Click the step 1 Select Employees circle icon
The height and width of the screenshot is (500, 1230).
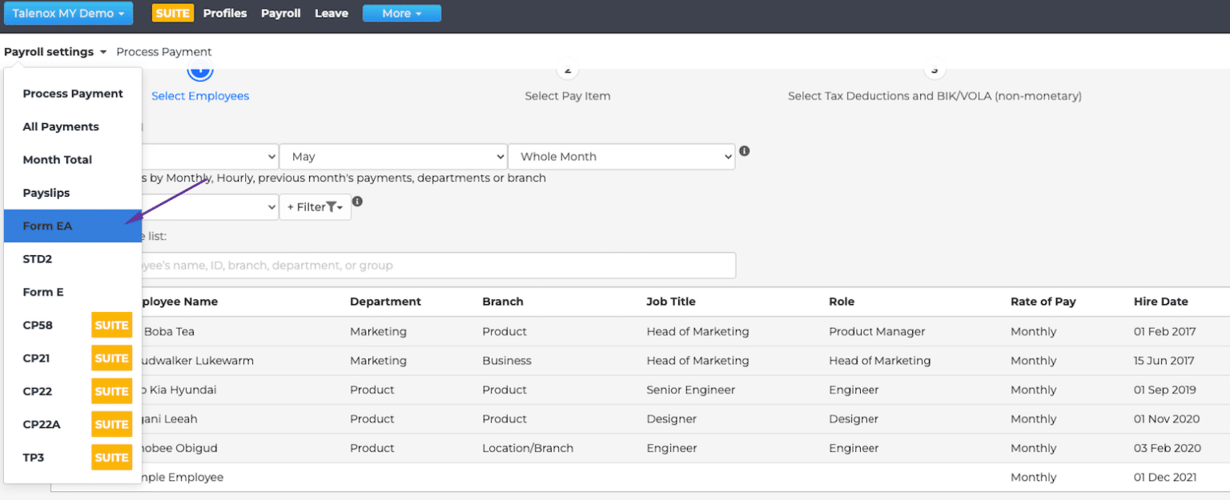coord(199,70)
